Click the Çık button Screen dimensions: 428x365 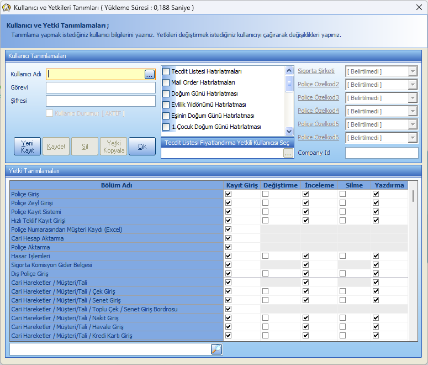click(142, 147)
